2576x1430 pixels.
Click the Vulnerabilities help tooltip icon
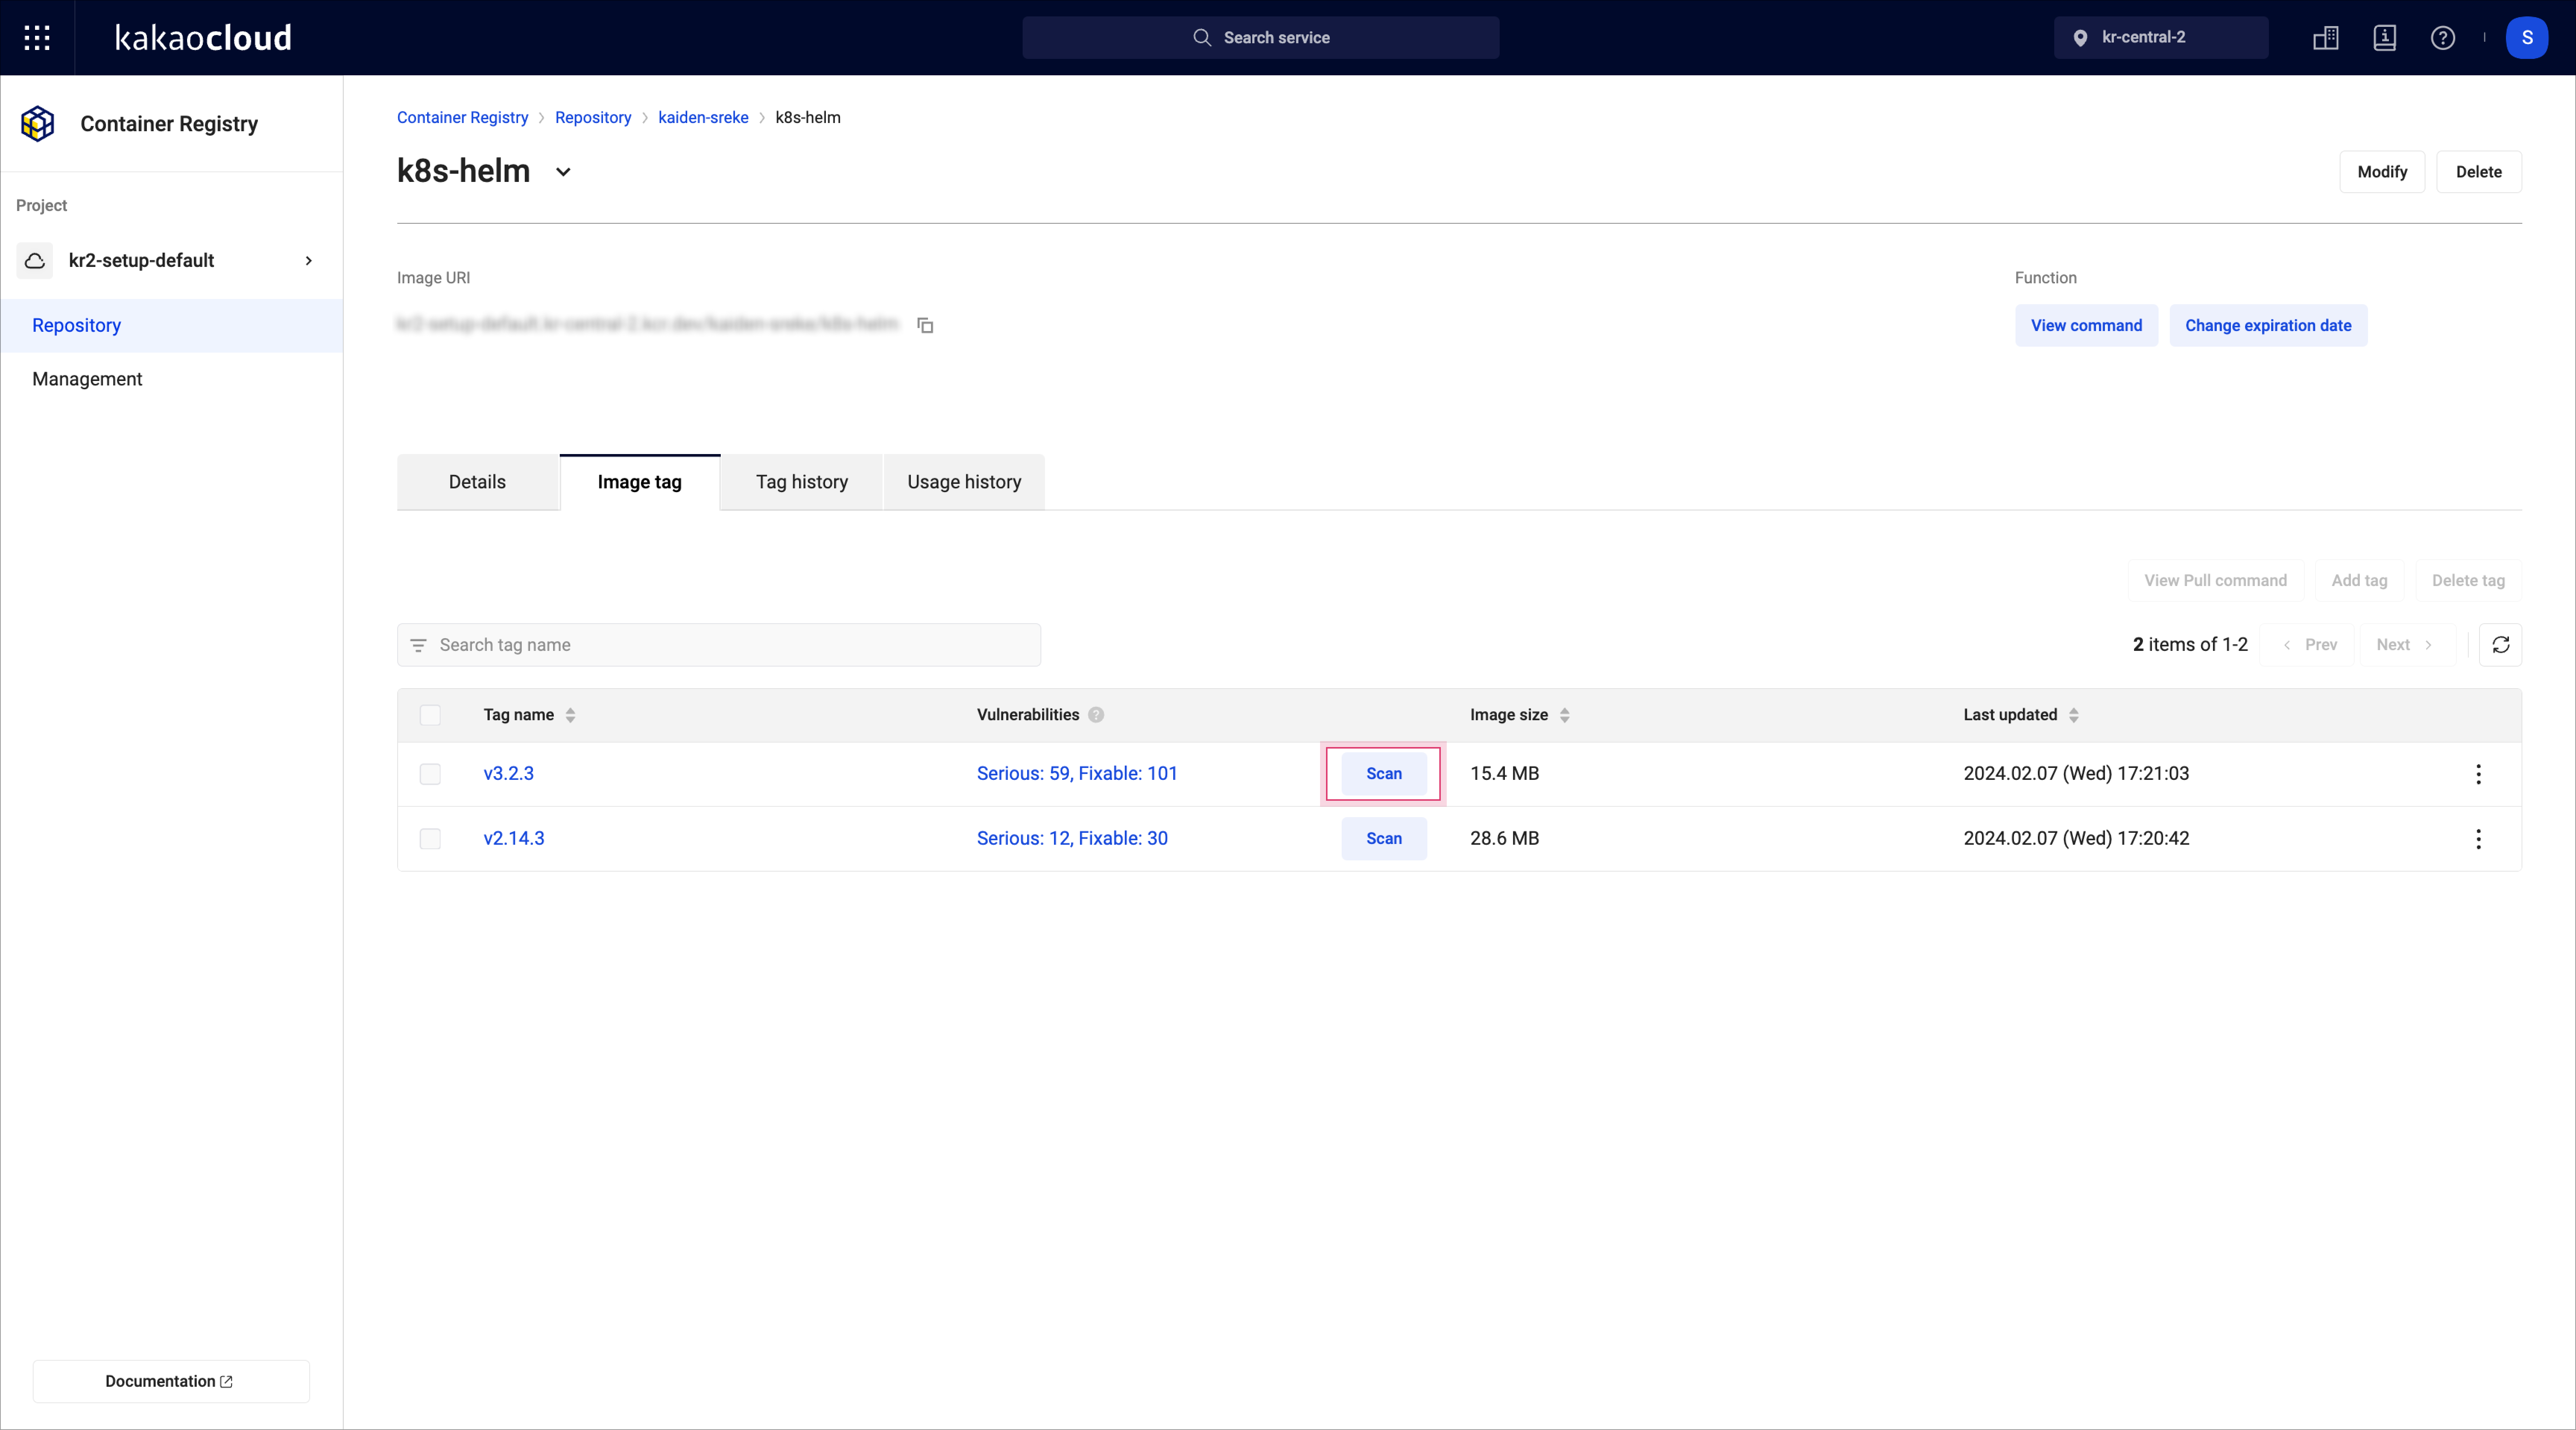click(x=1096, y=715)
